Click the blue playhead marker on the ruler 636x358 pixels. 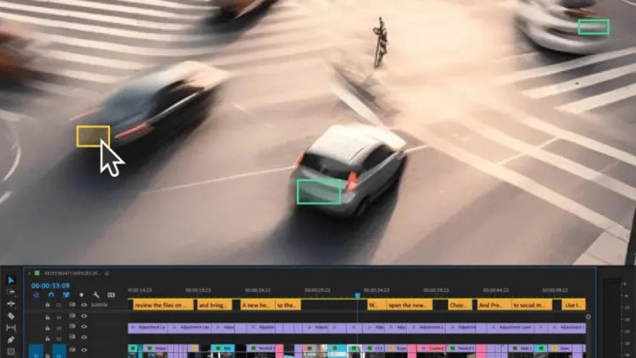coord(357,295)
